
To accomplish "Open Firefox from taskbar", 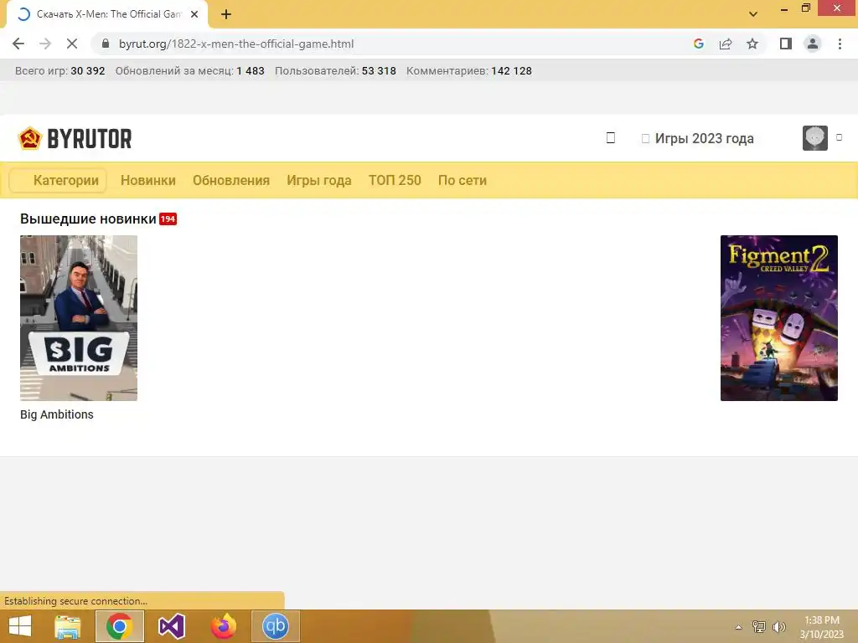I will (223, 626).
